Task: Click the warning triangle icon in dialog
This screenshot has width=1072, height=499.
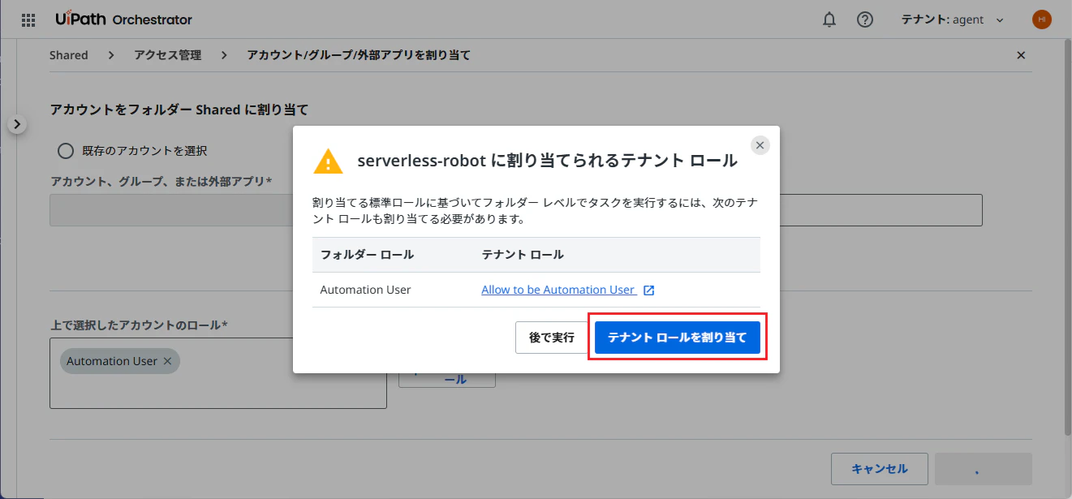Action: [x=328, y=161]
